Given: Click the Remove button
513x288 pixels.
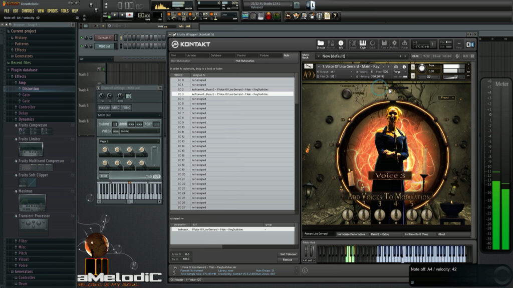Looking at the screenshot, I should [288, 260].
